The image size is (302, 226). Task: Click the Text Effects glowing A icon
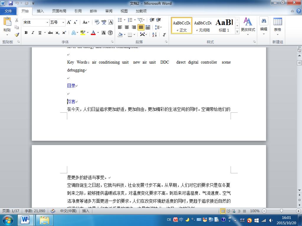click(73, 33)
